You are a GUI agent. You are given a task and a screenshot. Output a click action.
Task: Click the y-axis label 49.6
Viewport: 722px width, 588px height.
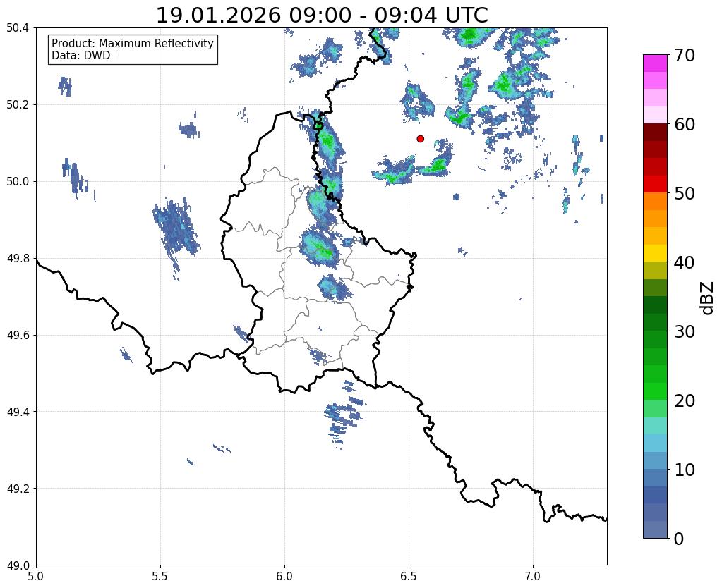pyautogui.click(x=18, y=336)
